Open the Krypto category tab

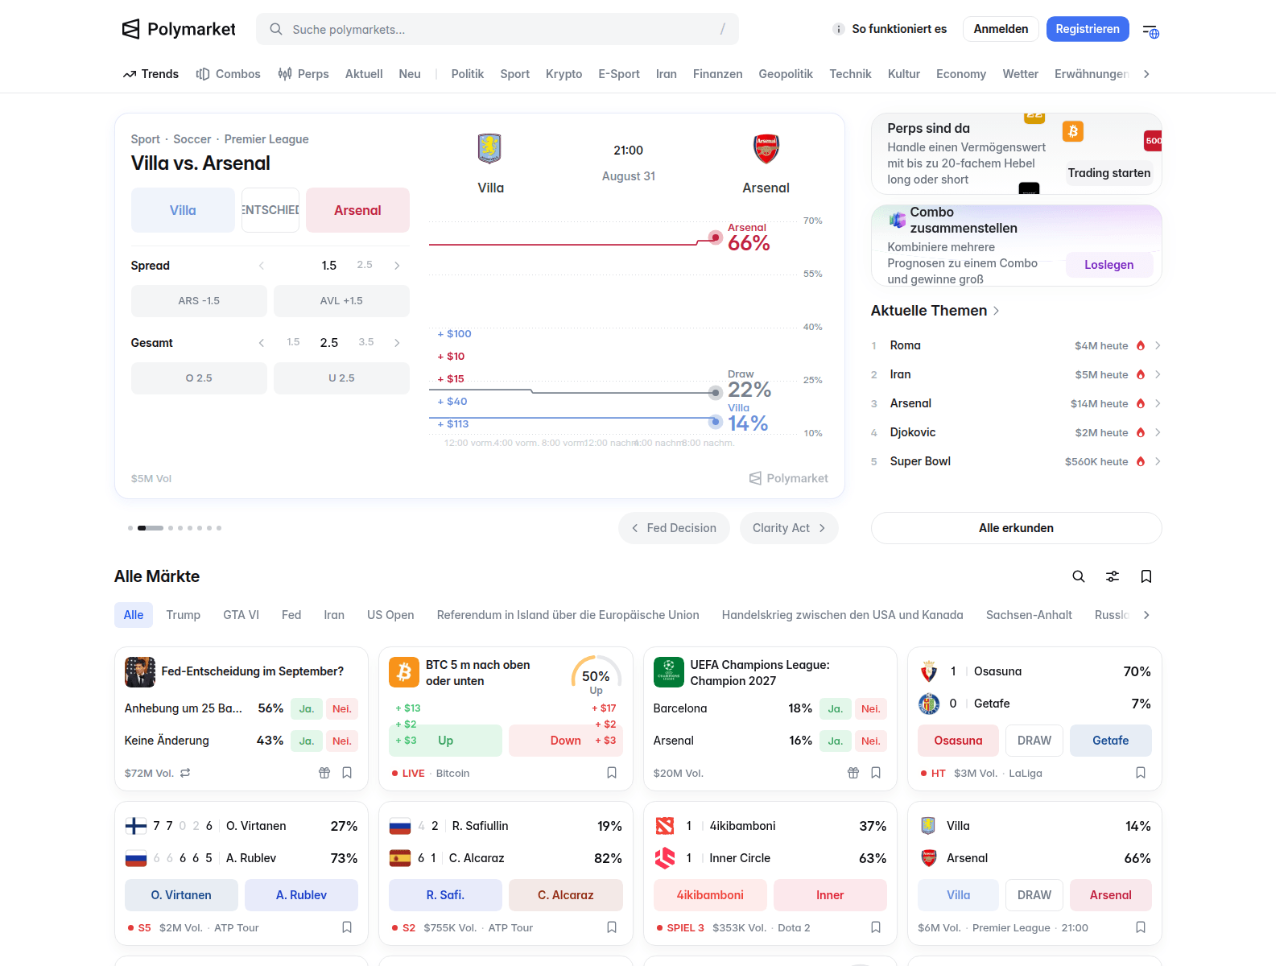[x=563, y=74]
